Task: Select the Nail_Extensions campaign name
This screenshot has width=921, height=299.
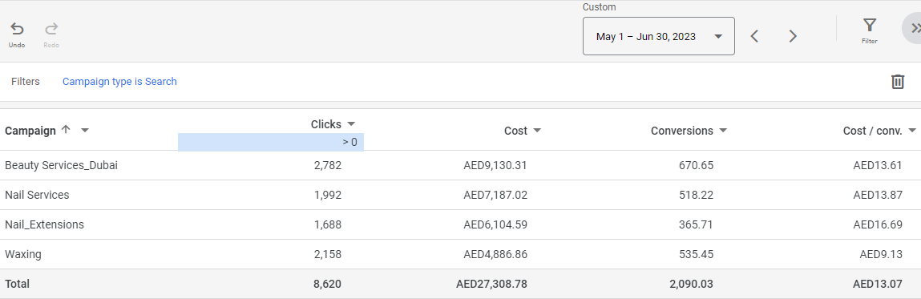Action: [45, 224]
